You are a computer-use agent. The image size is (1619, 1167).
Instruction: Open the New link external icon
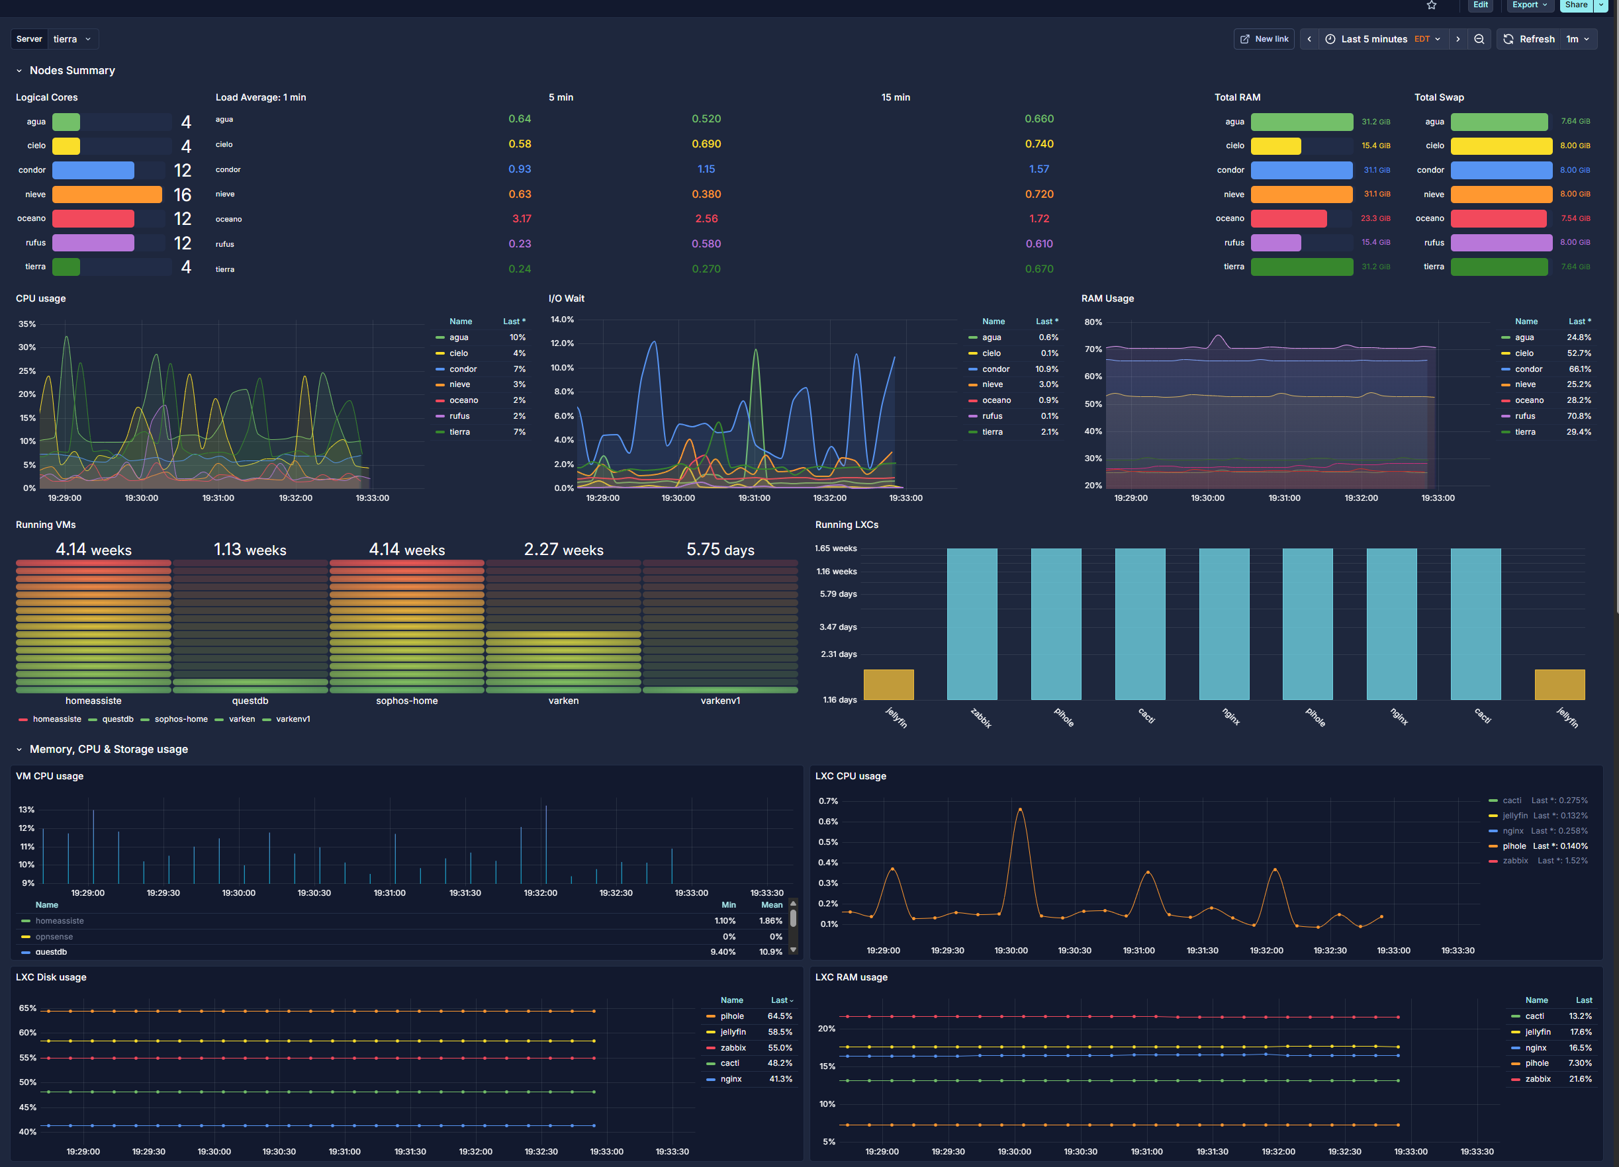pos(1245,39)
